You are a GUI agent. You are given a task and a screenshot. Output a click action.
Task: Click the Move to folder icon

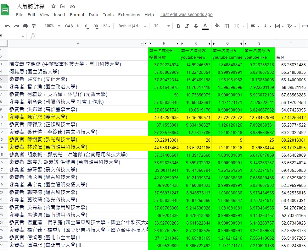(x=63, y=7)
